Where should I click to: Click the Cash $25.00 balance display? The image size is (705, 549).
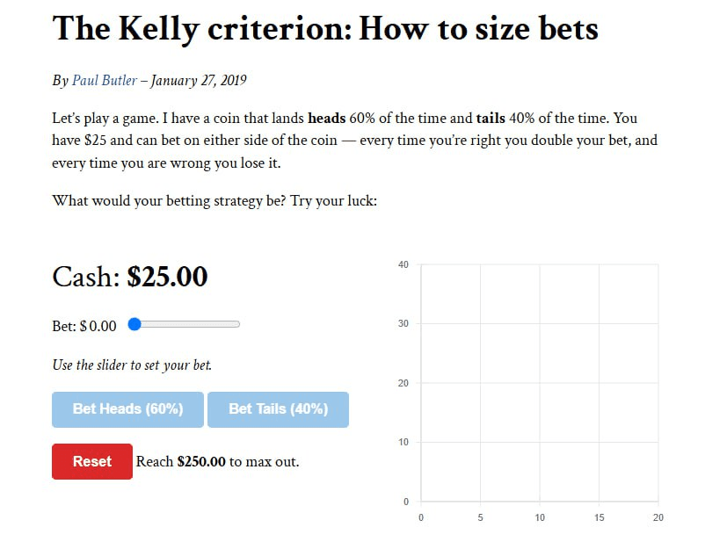point(130,277)
